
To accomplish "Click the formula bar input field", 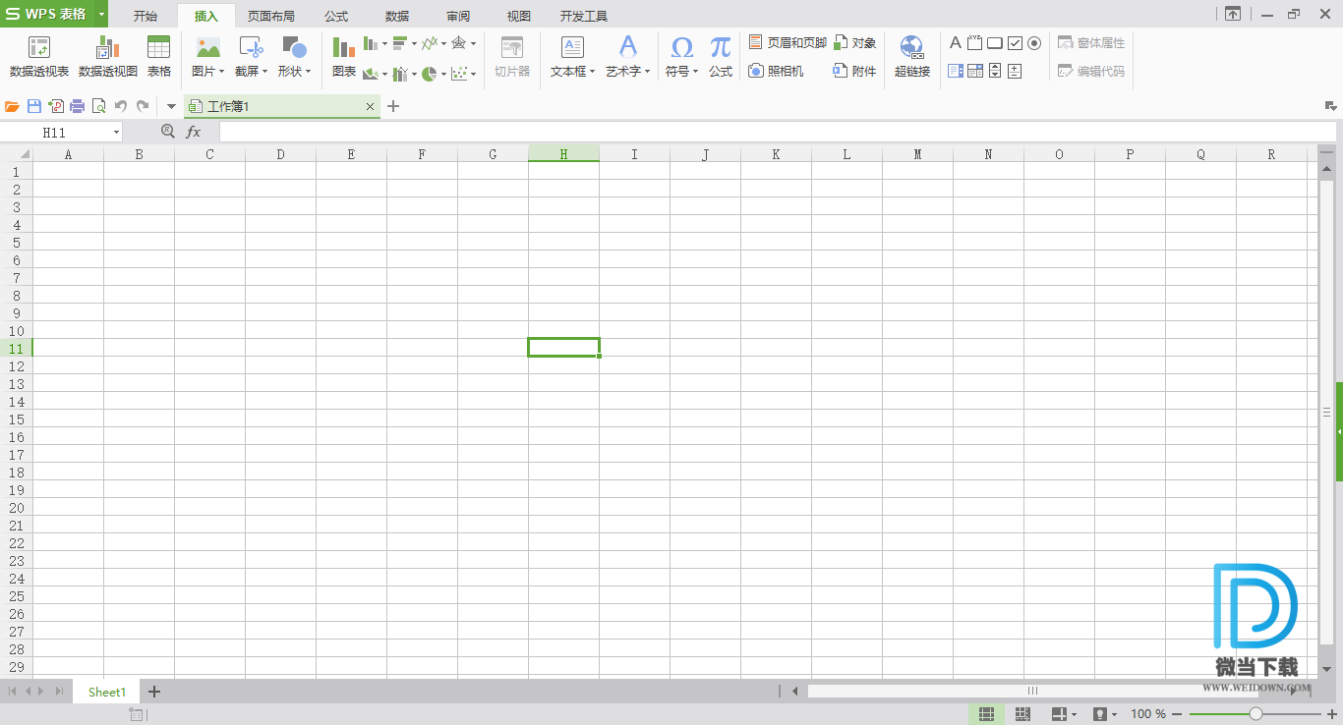I will [x=777, y=132].
